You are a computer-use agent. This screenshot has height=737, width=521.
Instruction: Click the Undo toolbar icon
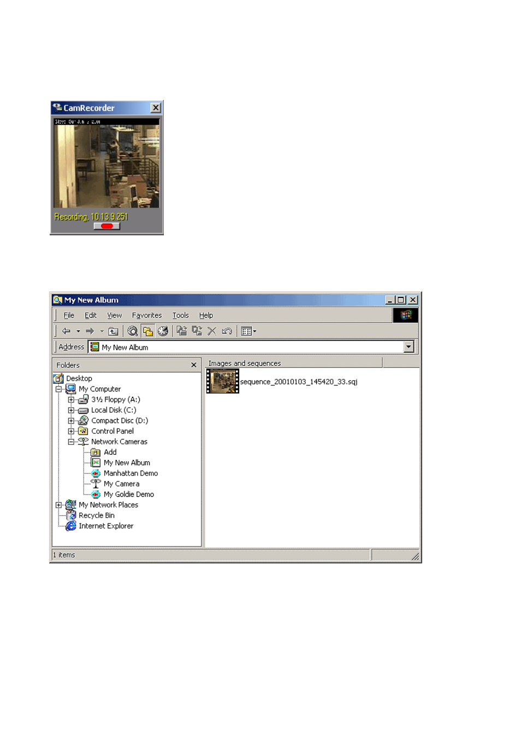[x=227, y=331]
